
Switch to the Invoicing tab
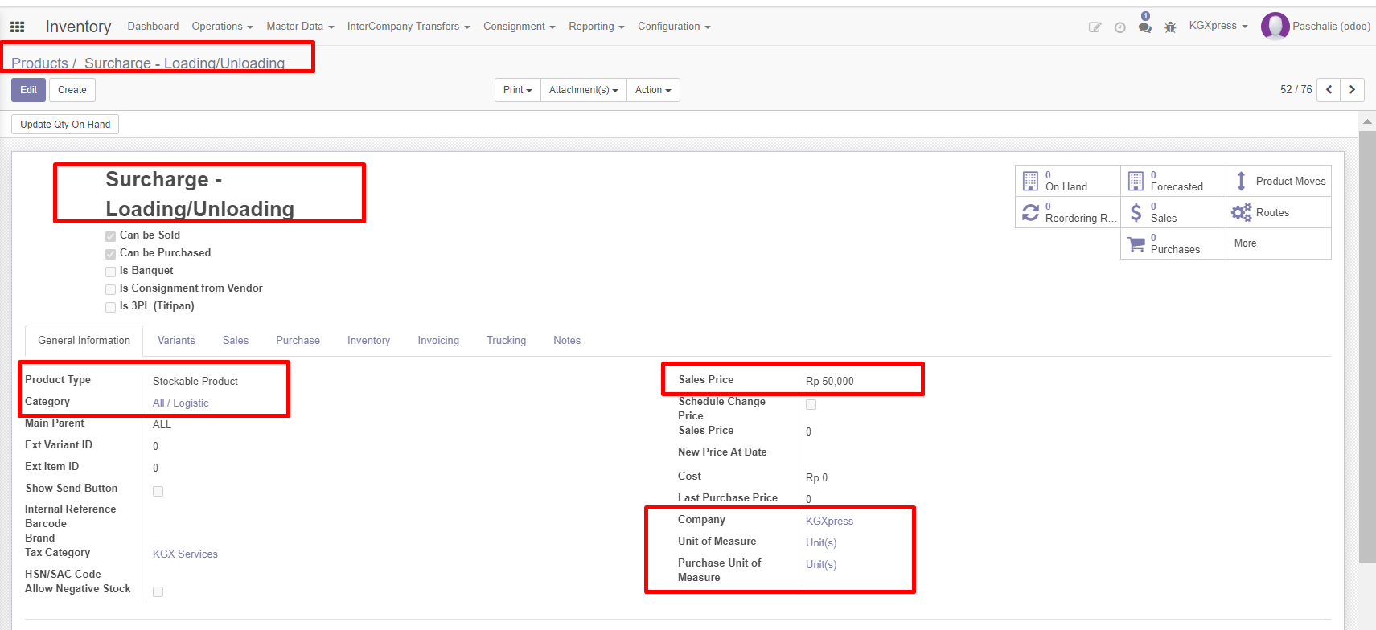coord(438,341)
